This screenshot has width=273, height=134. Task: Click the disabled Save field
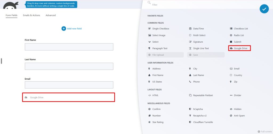[x=206, y=55]
